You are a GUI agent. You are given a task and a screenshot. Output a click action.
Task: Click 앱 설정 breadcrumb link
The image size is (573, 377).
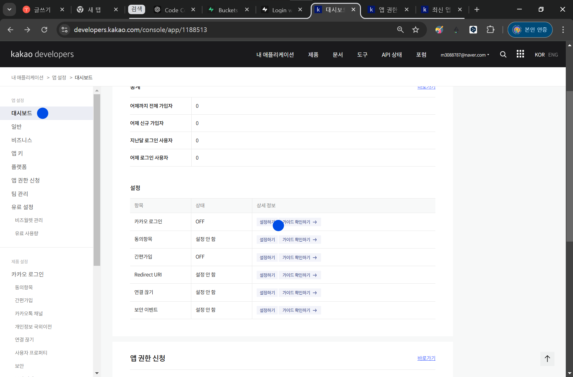pos(59,78)
